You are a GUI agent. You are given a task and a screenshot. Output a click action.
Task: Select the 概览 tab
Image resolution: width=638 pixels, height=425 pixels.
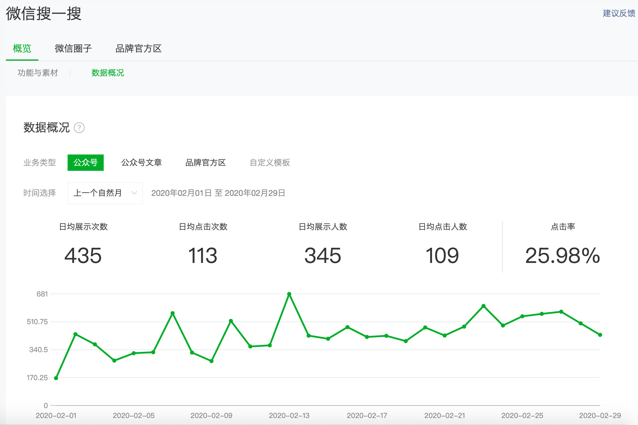tap(22, 48)
